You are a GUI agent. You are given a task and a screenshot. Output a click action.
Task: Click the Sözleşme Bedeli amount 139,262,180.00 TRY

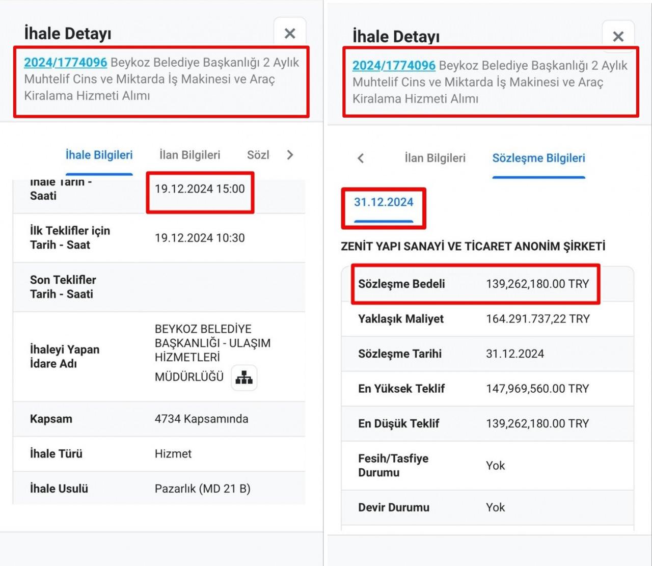[537, 284]
